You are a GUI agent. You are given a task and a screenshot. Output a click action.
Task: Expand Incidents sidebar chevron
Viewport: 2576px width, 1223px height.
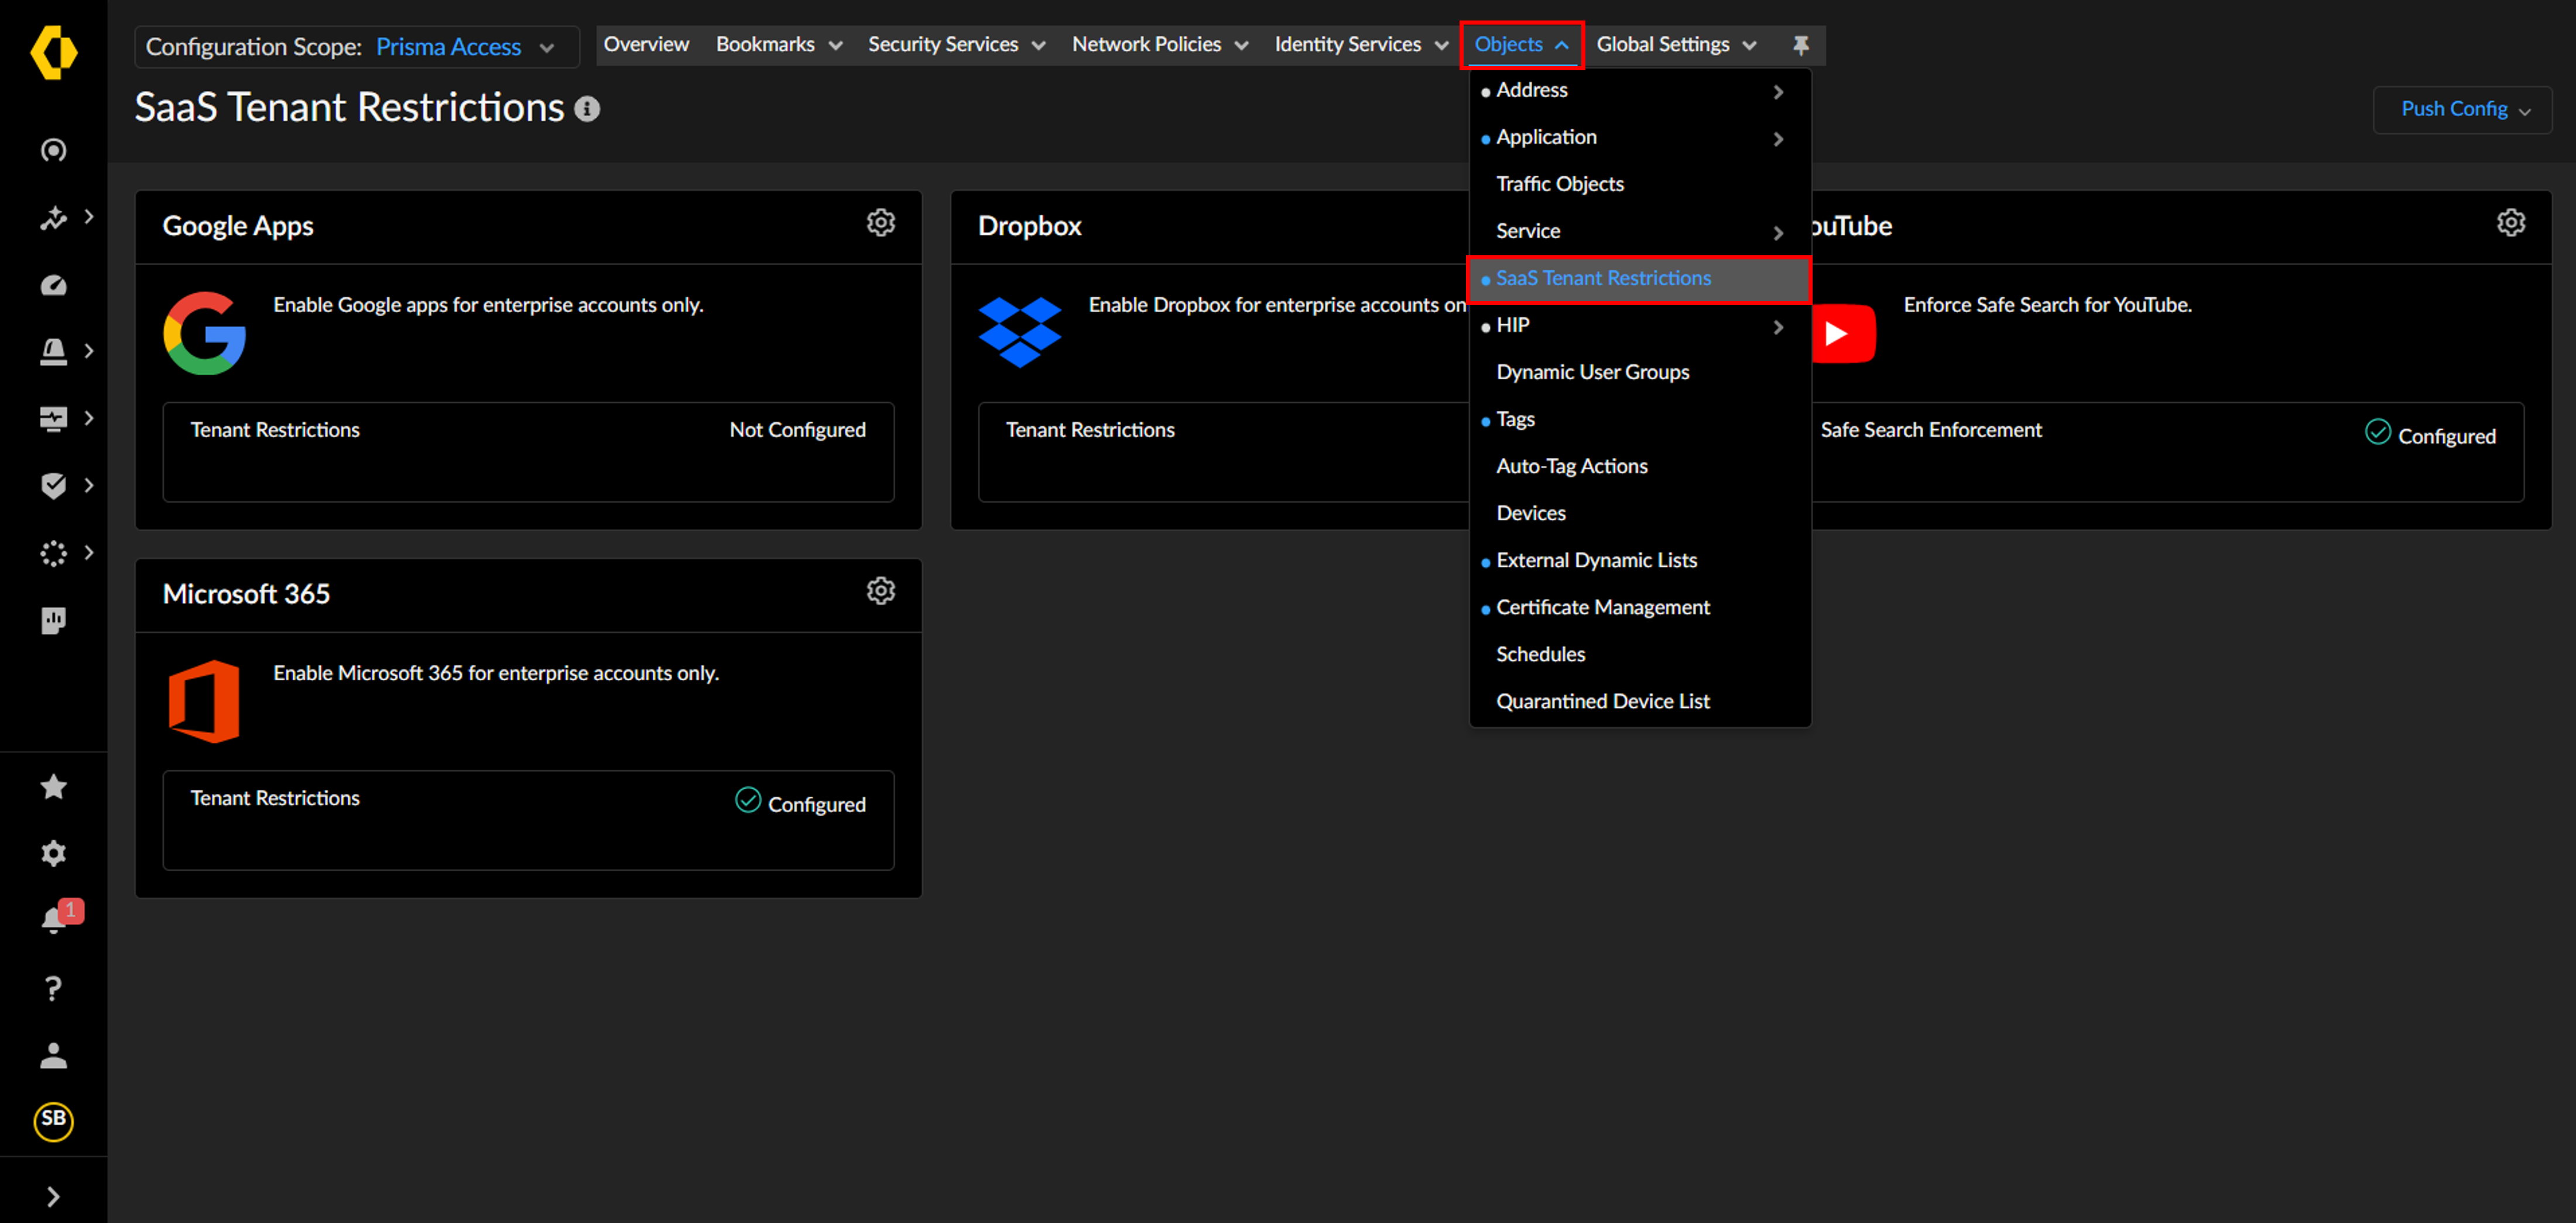tap(89, 351)
